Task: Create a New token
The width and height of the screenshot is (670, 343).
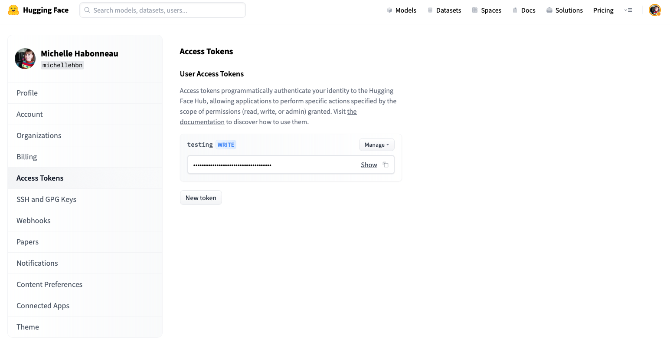Action: click(x=201, y=198)
